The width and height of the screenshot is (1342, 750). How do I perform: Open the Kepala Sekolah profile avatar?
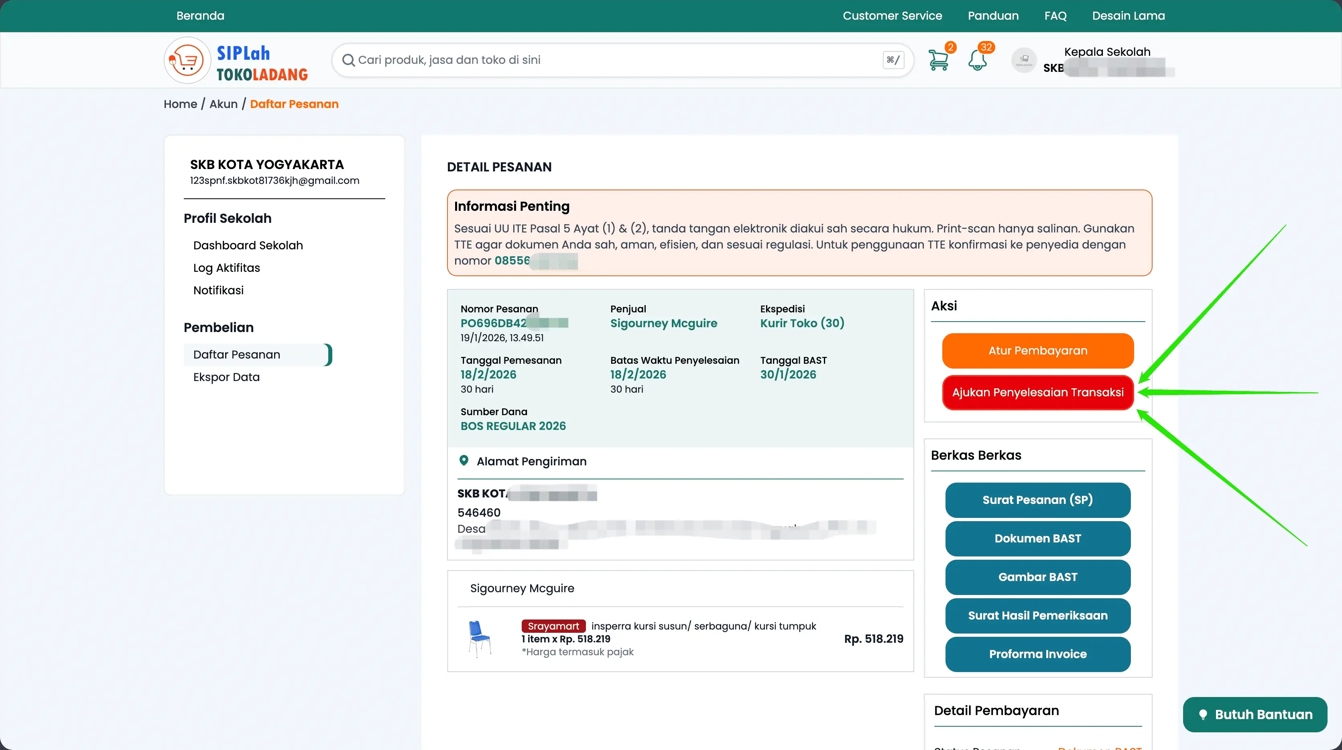click(1024, 60)
